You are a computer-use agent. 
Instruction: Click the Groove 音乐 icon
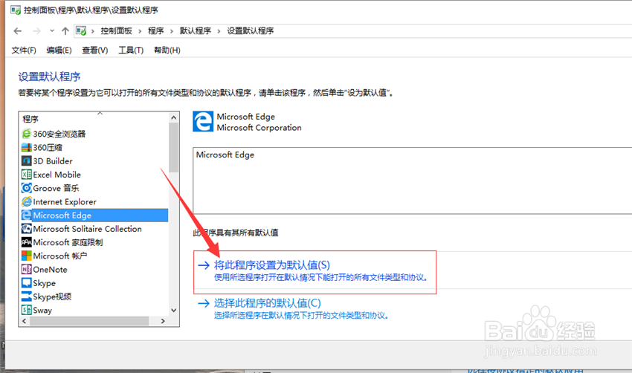pyautogui.click(x=26, y=188)
